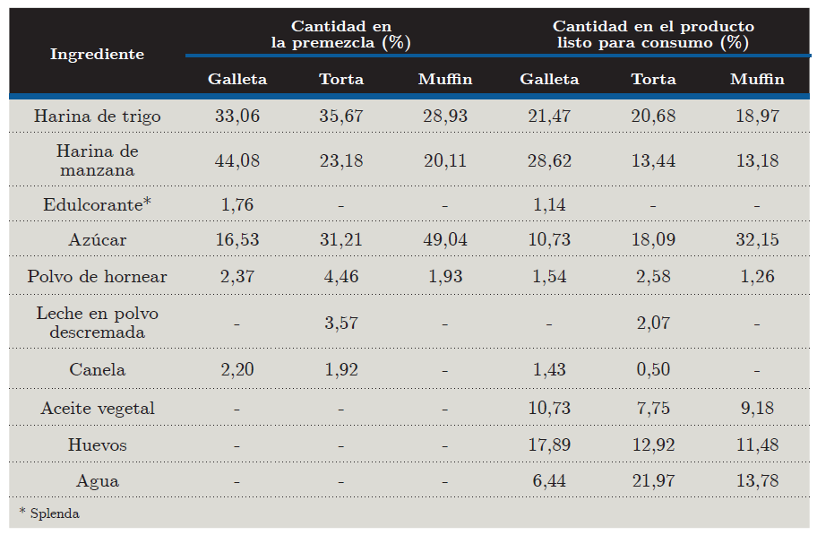Viewport: 817px width, 535px height.
Task: Click the "Aceite vegetal" row label
Action: [x=97, y=409]
